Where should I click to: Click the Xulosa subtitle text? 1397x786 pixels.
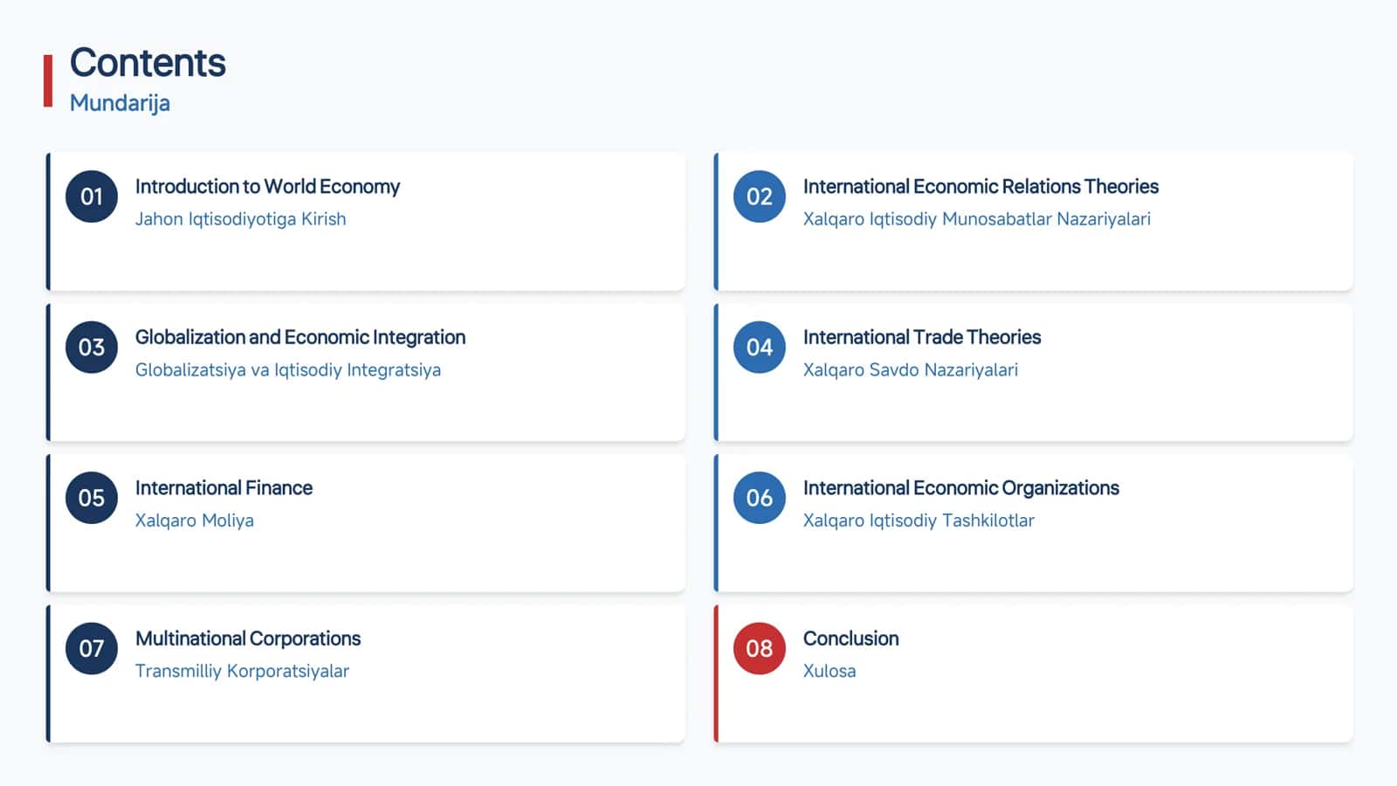[829, 671]
